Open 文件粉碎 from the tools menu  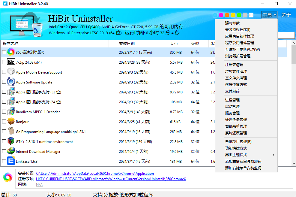coord(232,91)
